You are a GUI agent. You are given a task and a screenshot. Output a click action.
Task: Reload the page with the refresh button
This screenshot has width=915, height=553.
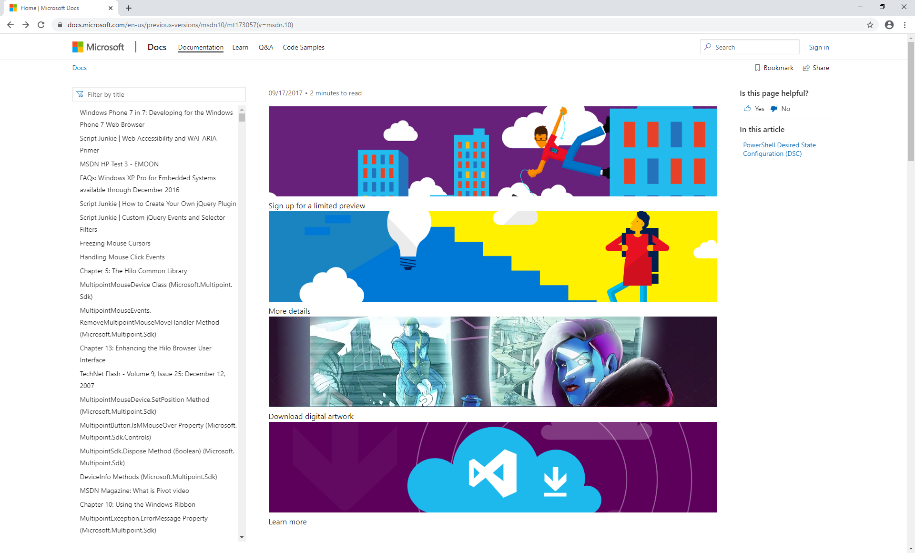coord(41,25)
